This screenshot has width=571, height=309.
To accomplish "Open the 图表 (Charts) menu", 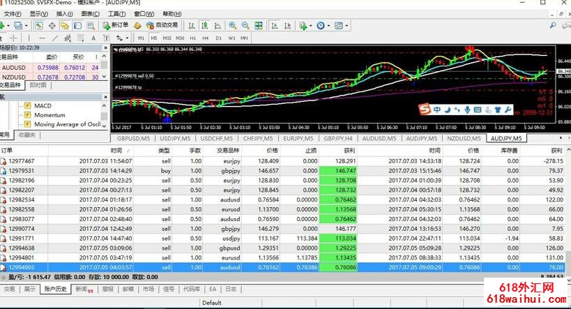I will pos(89,14).
